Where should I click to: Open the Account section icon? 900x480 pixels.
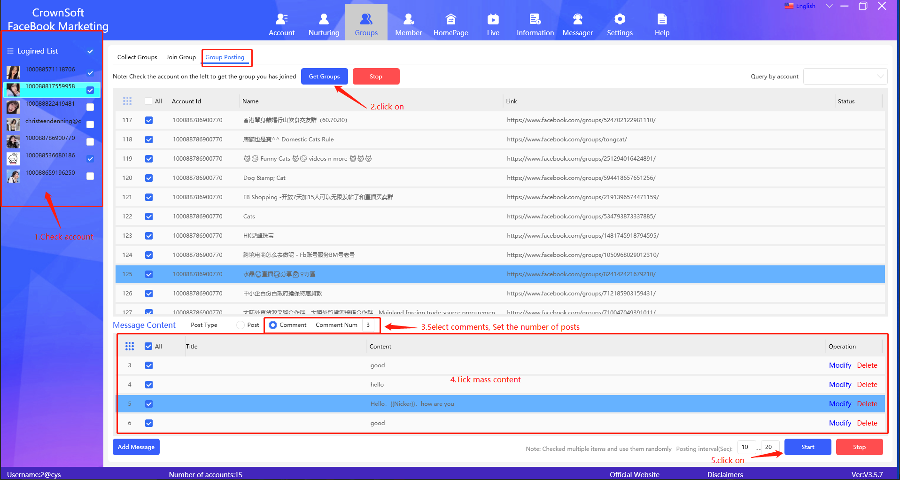pos(281,19)
